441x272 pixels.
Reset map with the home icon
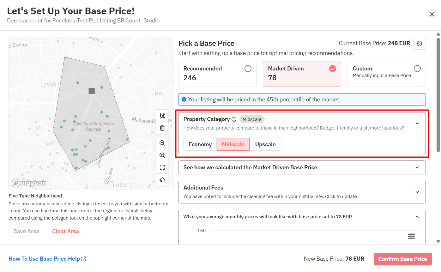click(x=162, y=180)
